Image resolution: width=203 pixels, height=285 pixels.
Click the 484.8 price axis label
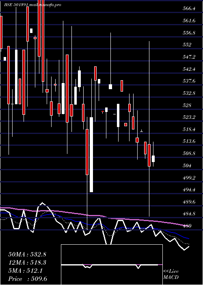point(189,214)
